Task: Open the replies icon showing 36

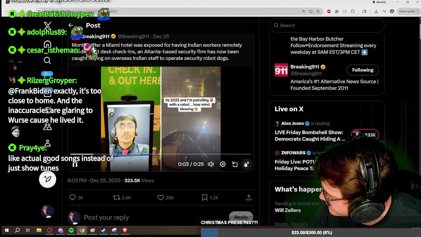Action: click(x=76, y=197)
